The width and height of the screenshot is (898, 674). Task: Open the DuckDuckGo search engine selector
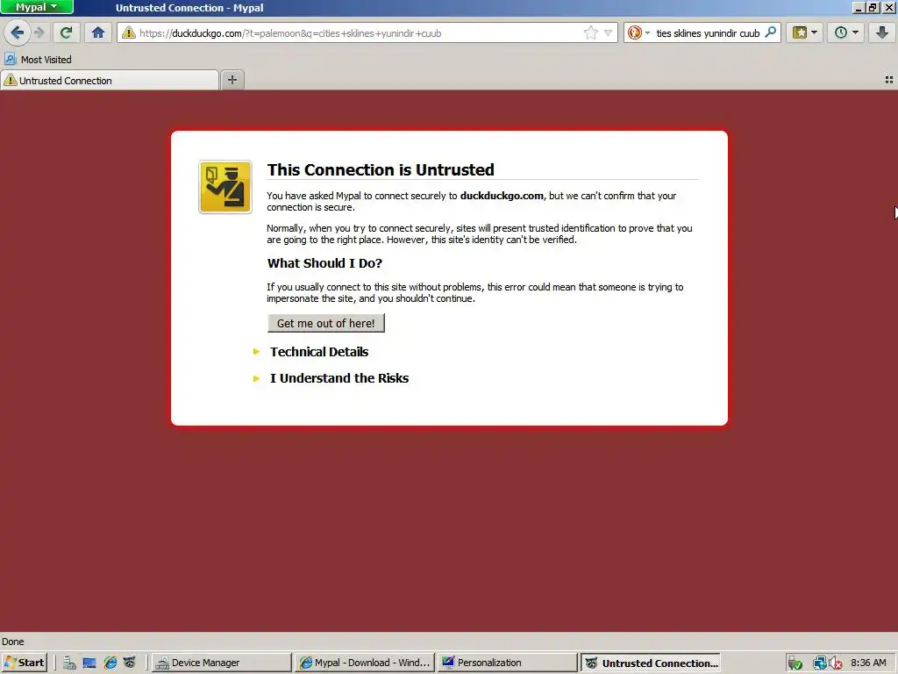(x=638, y=32)
